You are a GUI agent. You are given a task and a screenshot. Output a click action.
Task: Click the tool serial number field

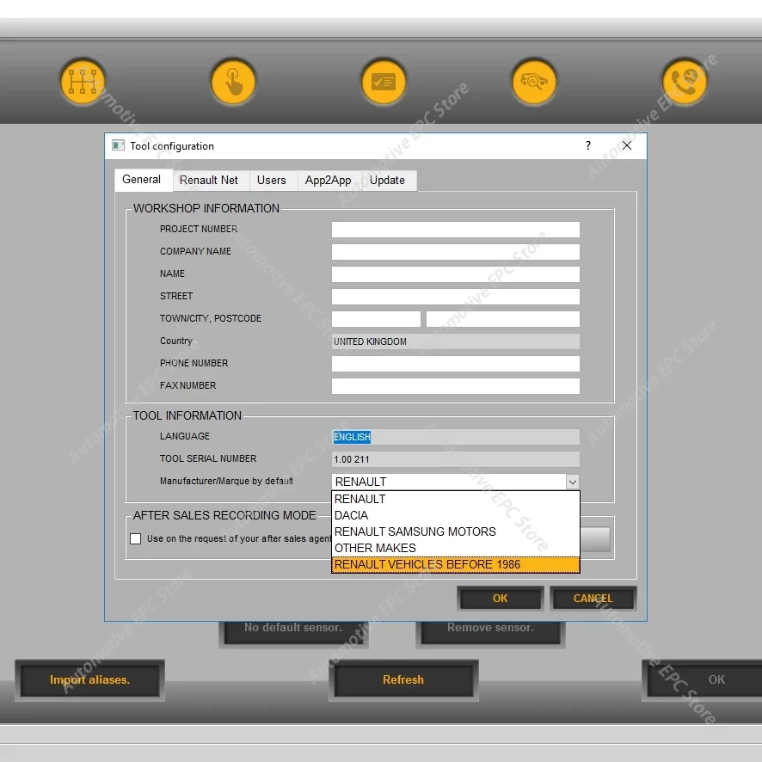(x=455, y=459)
